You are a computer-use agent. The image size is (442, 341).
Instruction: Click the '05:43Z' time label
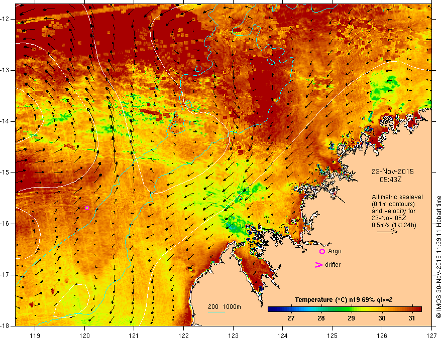coord(390,180)
